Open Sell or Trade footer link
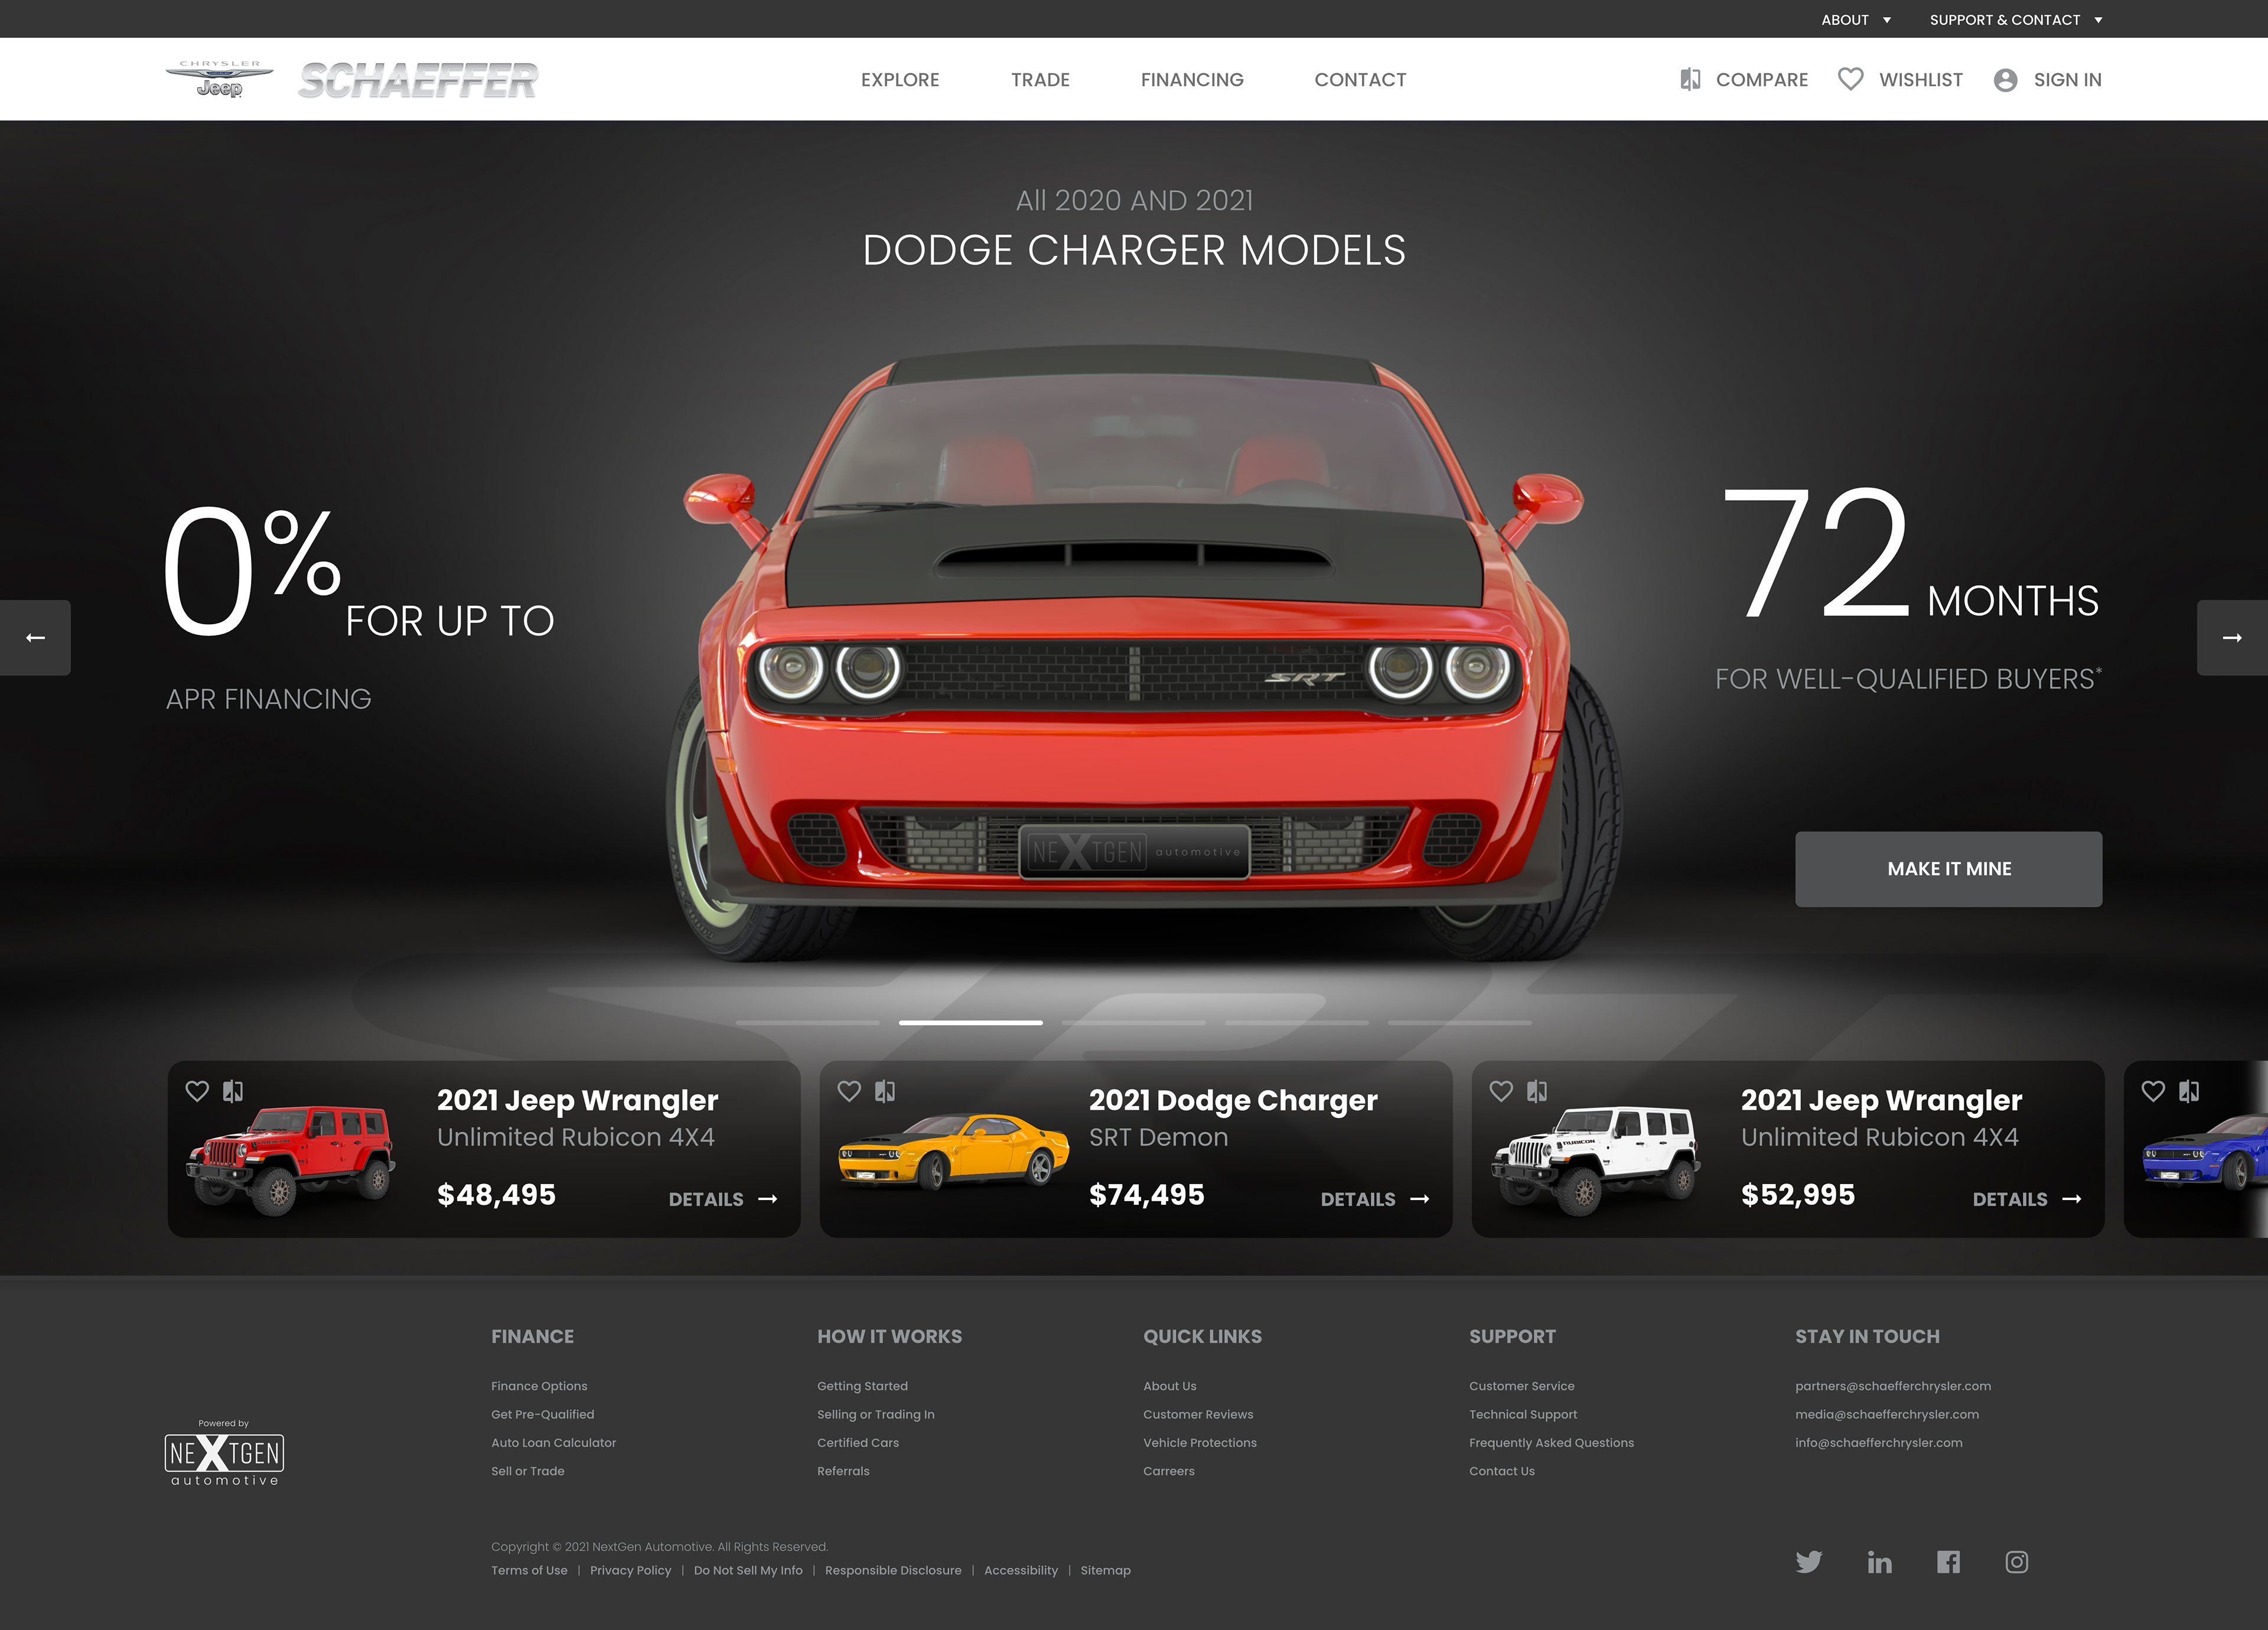Screen dimensions: 2268x1630 click(527, 1471)
